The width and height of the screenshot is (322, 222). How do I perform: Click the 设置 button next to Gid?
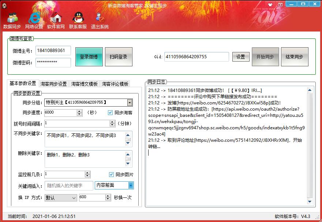tap(241, 57)
